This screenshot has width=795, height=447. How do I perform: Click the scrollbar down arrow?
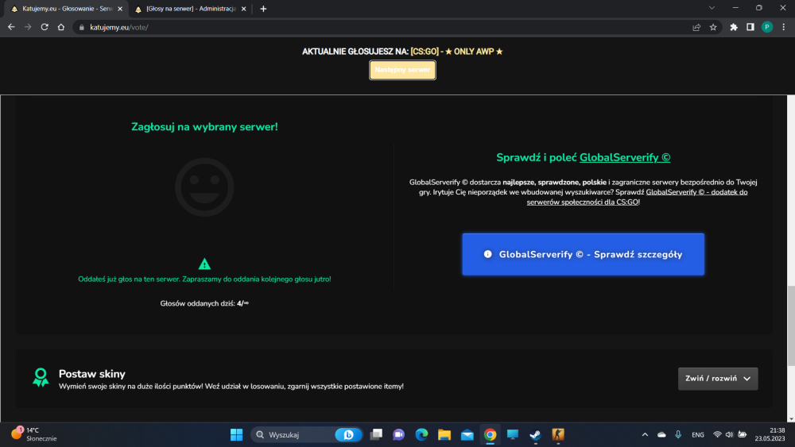791,418
